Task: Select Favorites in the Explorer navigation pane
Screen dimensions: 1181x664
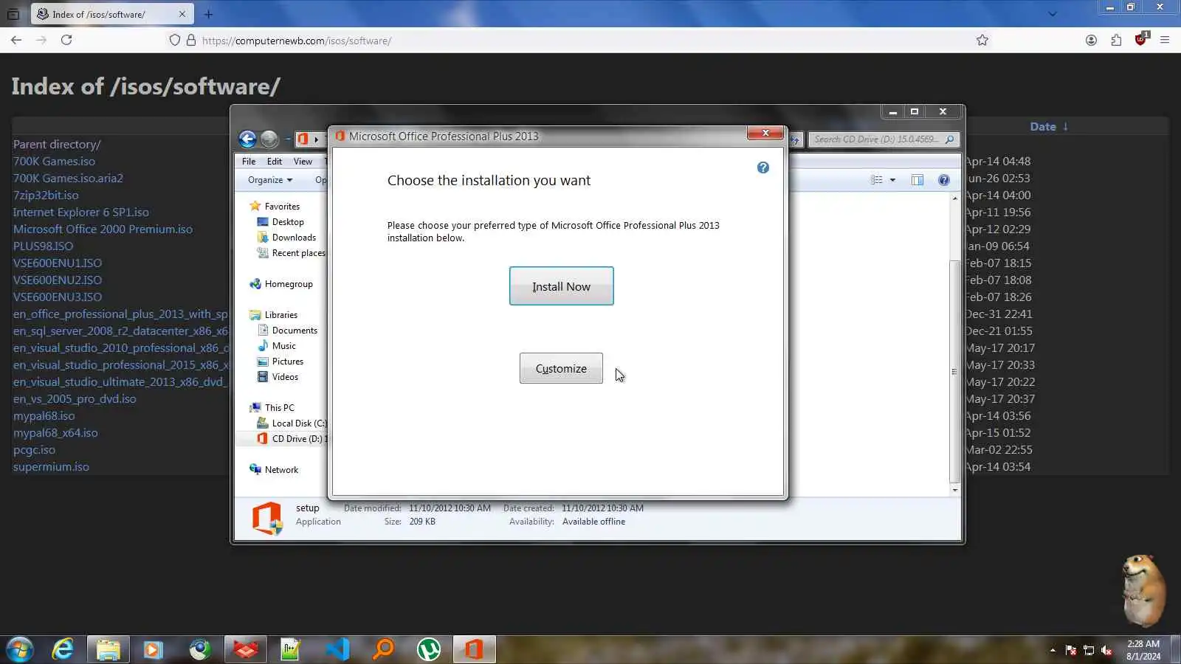Action: 282,207
